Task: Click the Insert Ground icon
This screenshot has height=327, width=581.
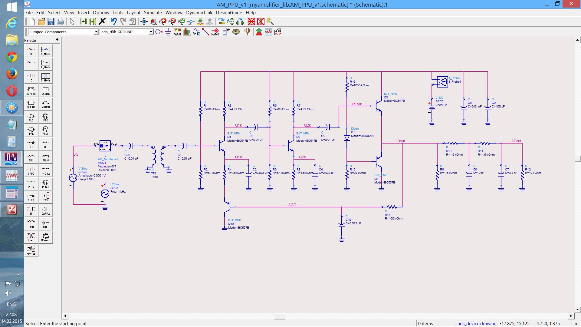Action: 168,32
